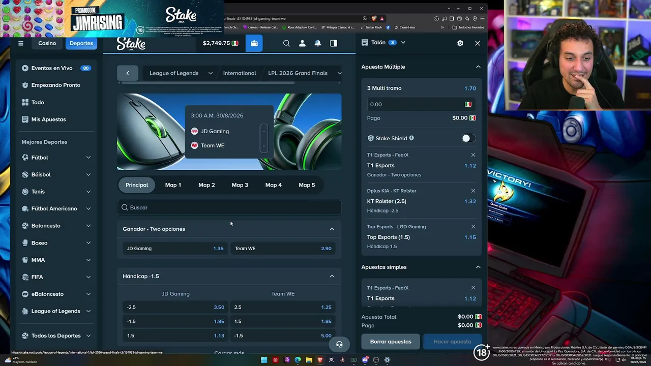The height and width of the screenshot is (366, 651).
Task: Collapse the Apuestas simples section
Action: 478,267
